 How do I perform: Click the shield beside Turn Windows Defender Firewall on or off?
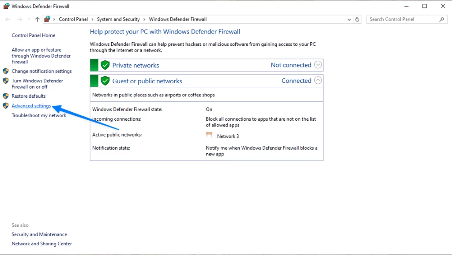coord(5,81)
